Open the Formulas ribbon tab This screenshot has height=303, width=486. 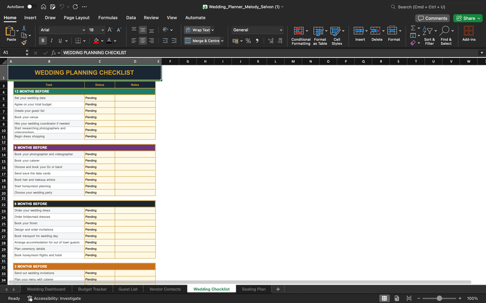pyautogui.click(x=108, y=18)
